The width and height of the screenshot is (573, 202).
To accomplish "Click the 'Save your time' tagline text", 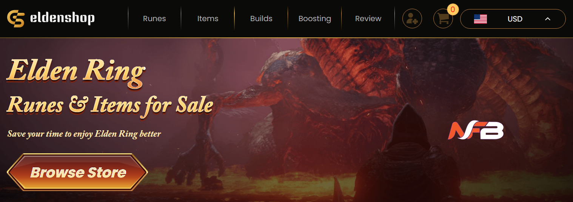I will [x=84, y=134].
